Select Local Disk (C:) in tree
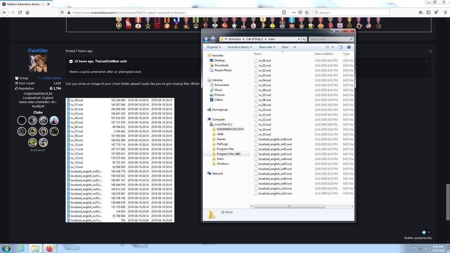 (223, 124)
